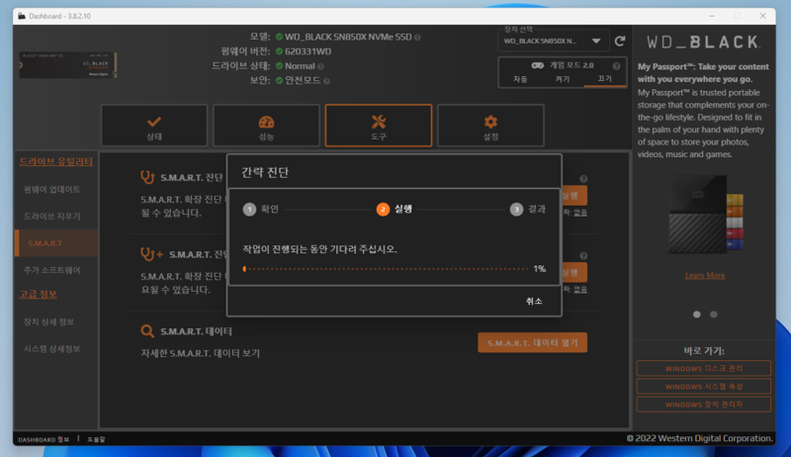Click the WD_BLACK SSD drive thumbnail
The height and width of the screenshot is (457, 791).
[68, 65]
